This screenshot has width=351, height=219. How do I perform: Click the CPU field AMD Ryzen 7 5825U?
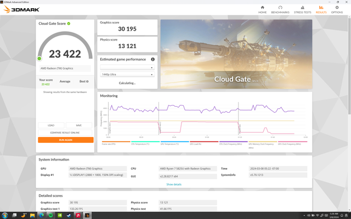(188, 169)
